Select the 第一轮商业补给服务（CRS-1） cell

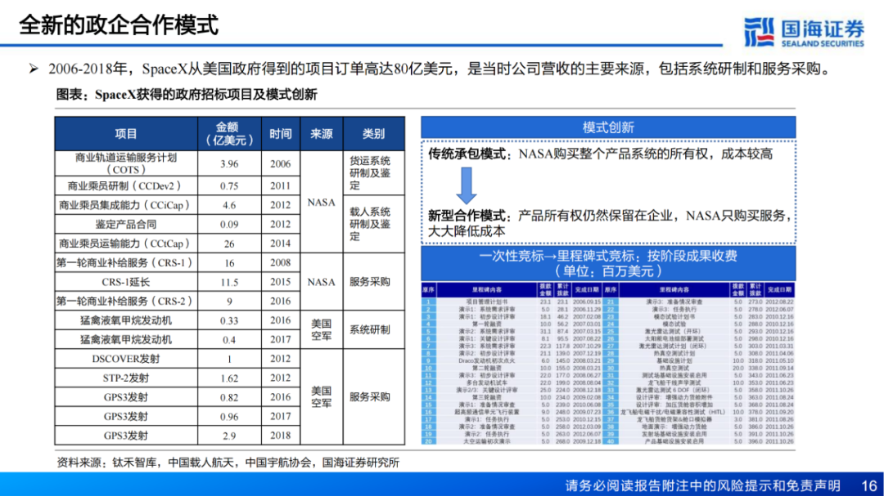(126, 262)
